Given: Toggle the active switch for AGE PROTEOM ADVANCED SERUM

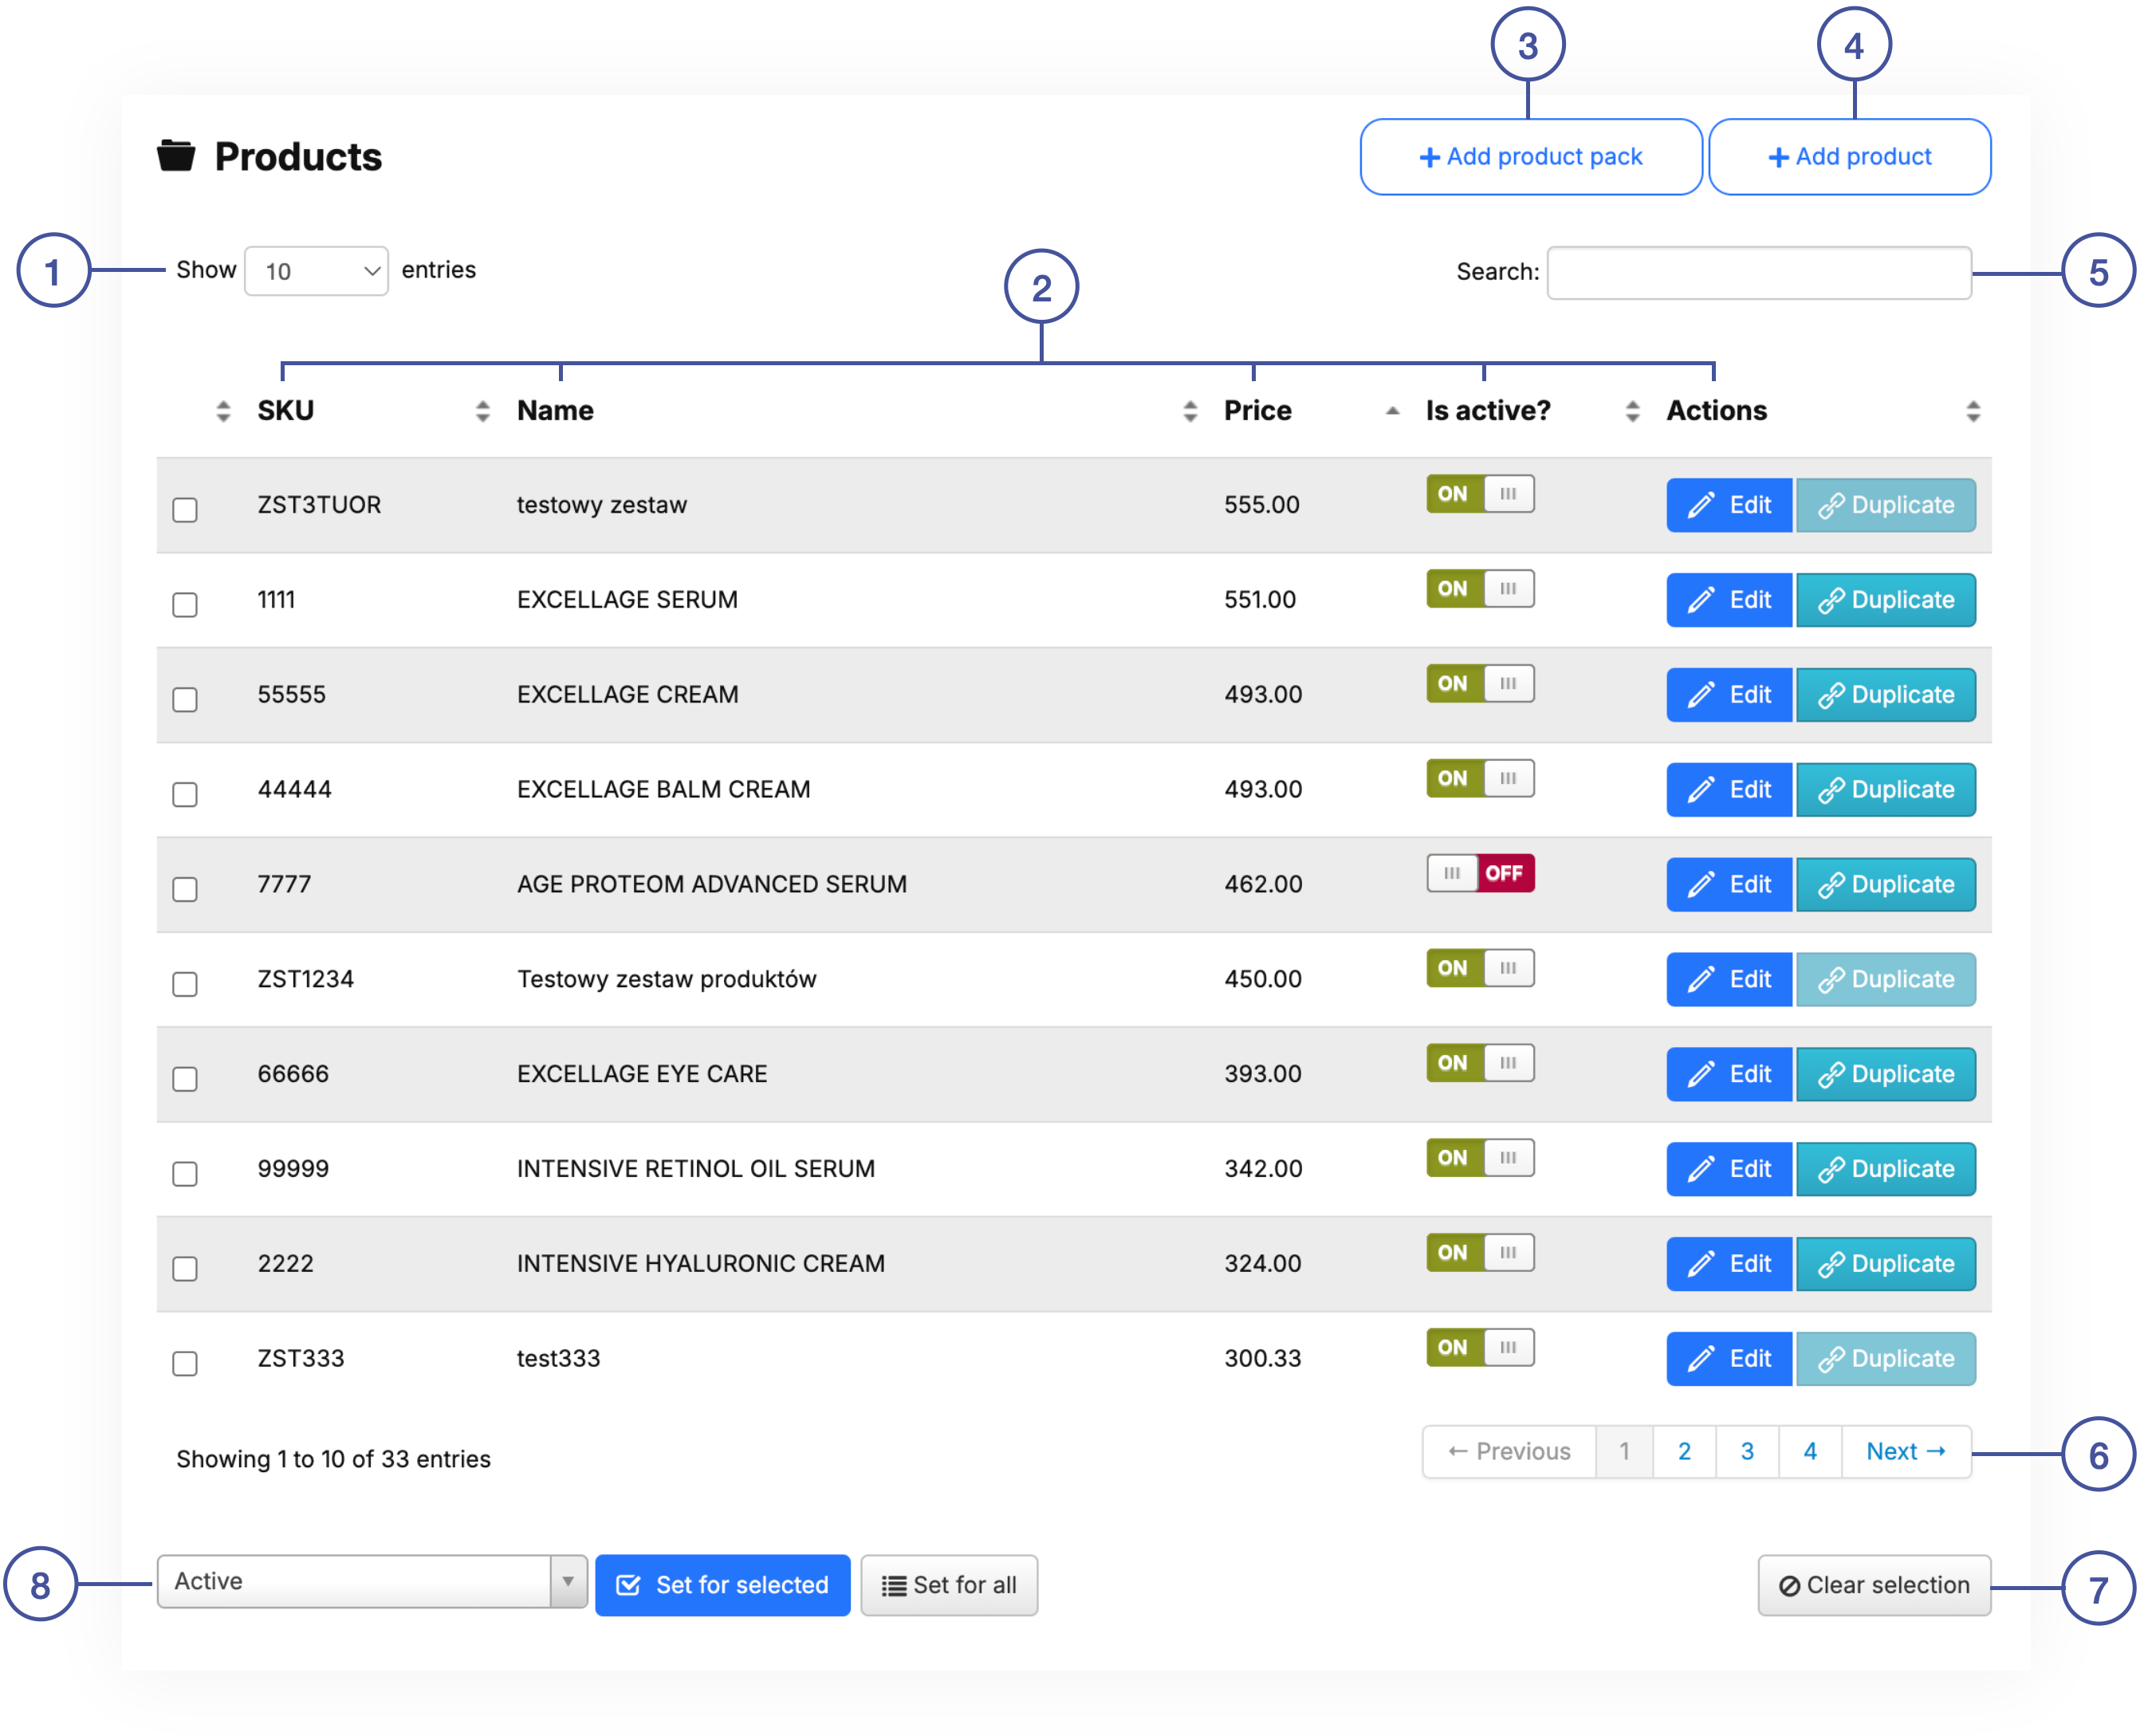Looking at the screenshot, I should [1480, 873].
